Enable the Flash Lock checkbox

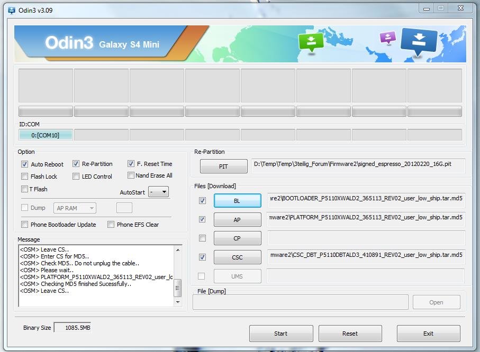click(24, 177)
